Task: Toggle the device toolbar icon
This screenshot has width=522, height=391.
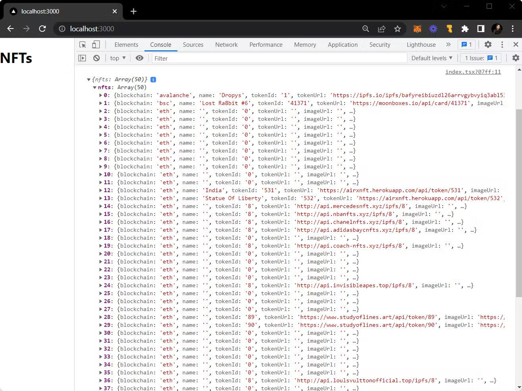Action: tap(96, 45)
